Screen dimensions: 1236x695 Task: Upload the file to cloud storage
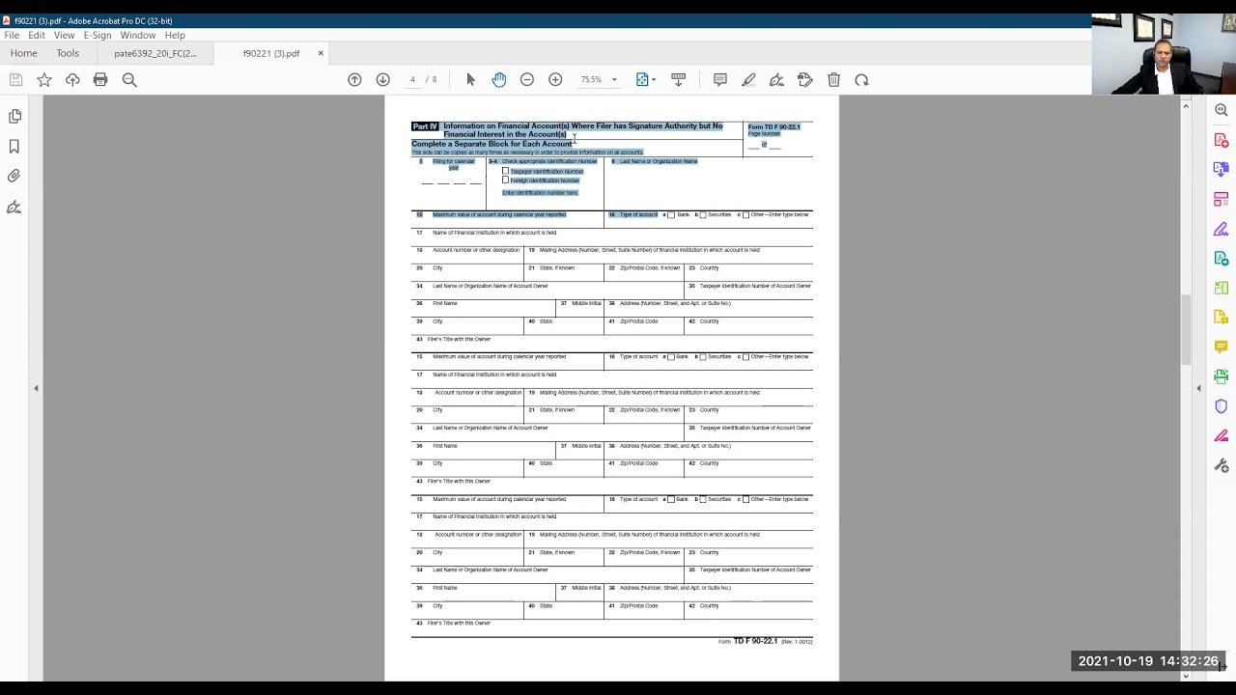[72, 80]
